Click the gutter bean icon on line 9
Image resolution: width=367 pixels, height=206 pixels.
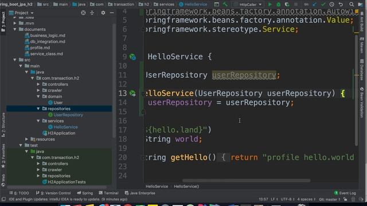click(132, 57)
